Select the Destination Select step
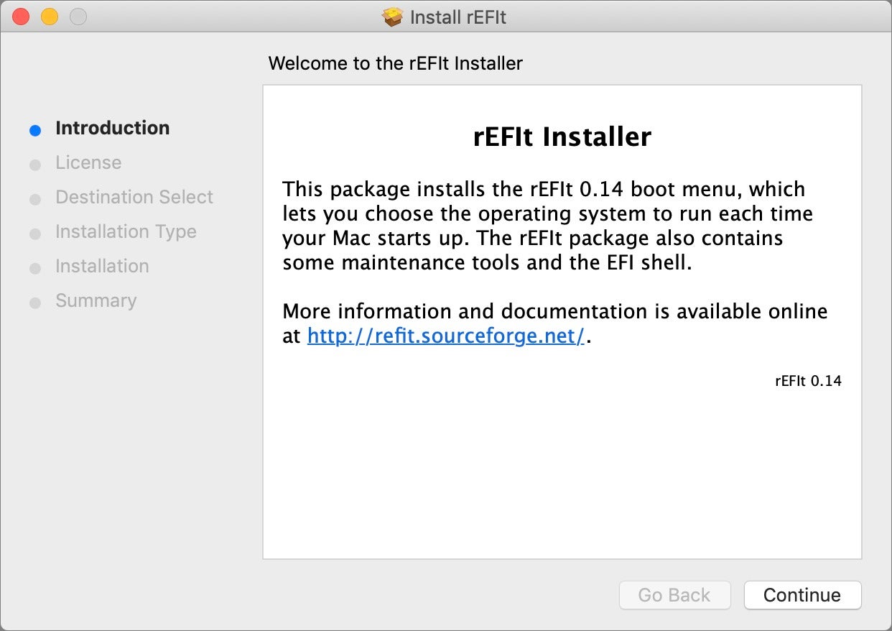This screenshot has height=631, width=892. (134, 197)
